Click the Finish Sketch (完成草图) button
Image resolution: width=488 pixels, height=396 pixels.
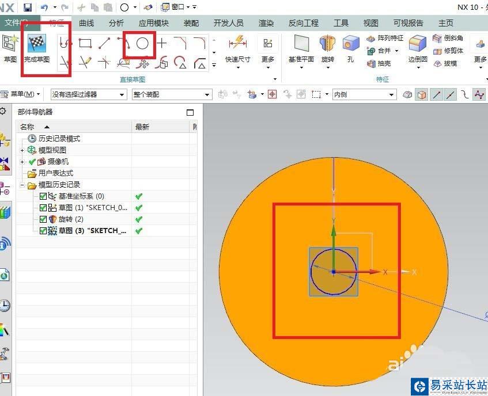point(37,48)
